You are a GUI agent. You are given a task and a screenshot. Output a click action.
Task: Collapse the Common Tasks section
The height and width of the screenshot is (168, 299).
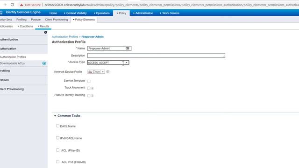tap(55, 116)
